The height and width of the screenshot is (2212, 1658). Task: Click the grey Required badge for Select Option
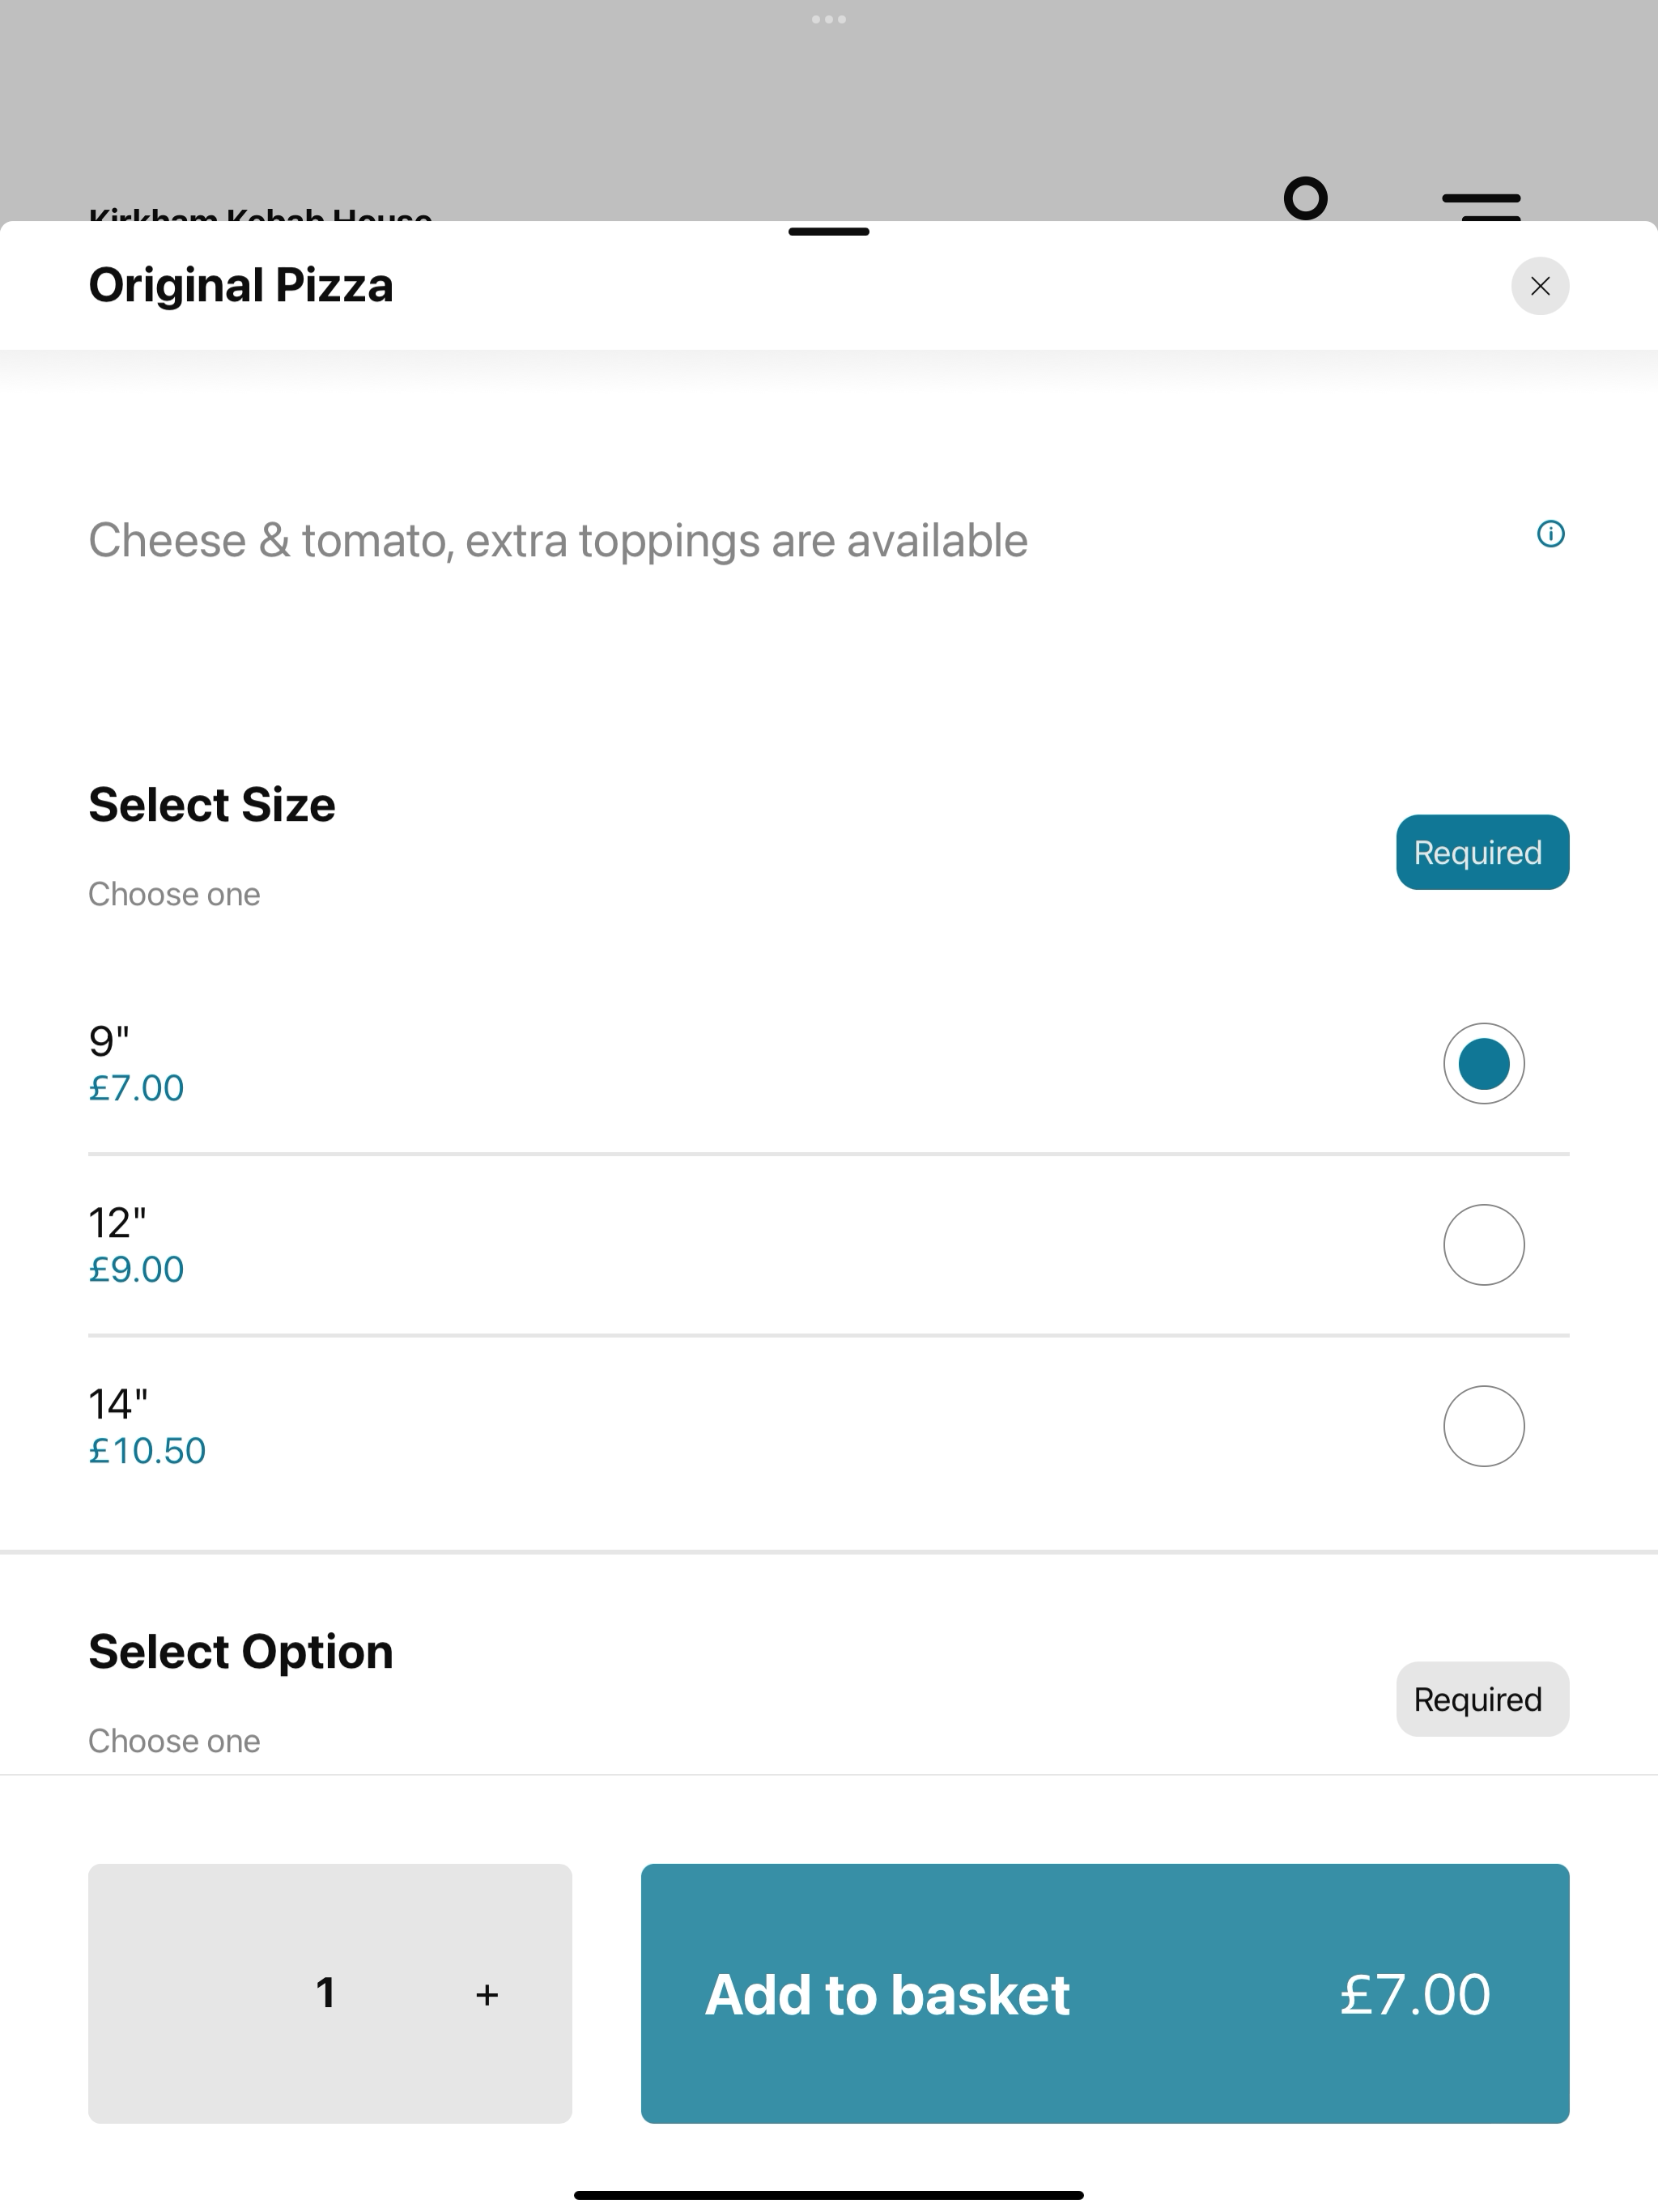1482,1699
